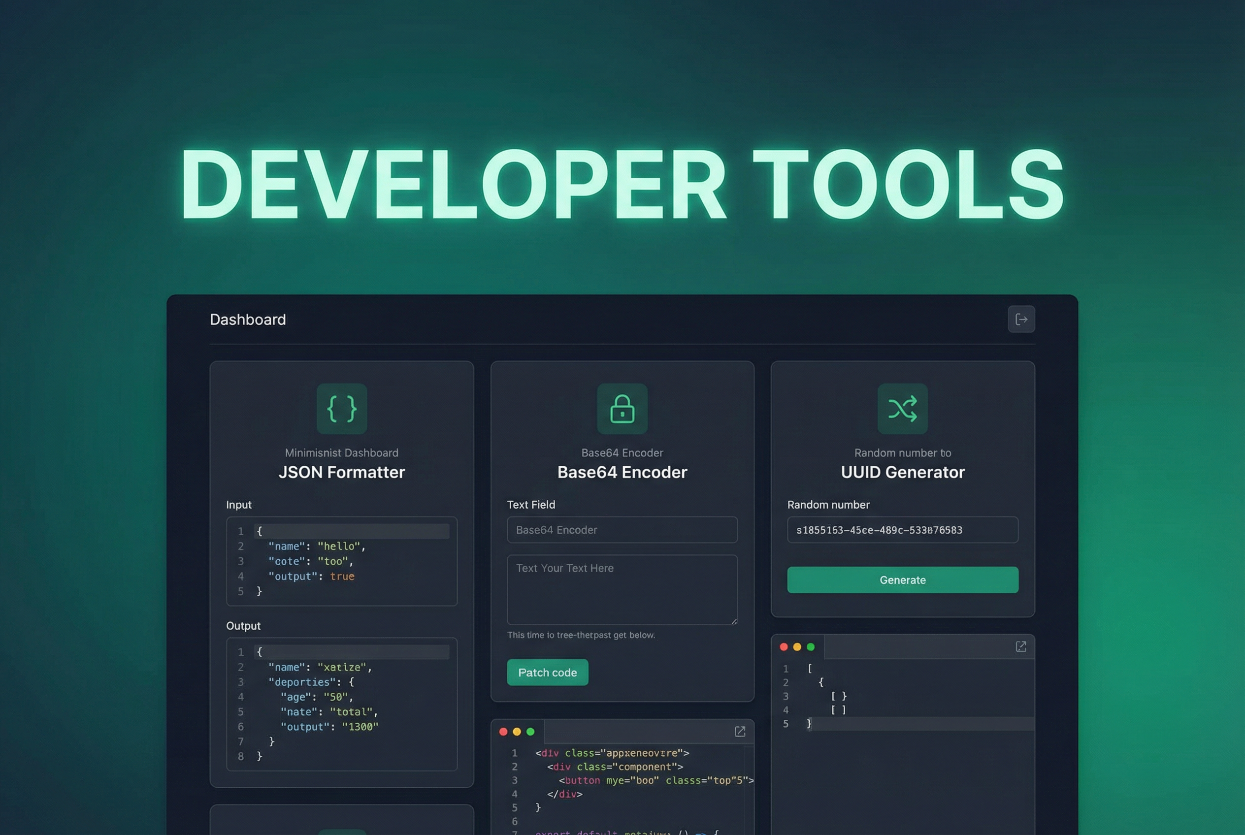This screenshot has height=835, width=1245.
Task: Click the JSON Formatter card title
Action: (x=341, y=472)
